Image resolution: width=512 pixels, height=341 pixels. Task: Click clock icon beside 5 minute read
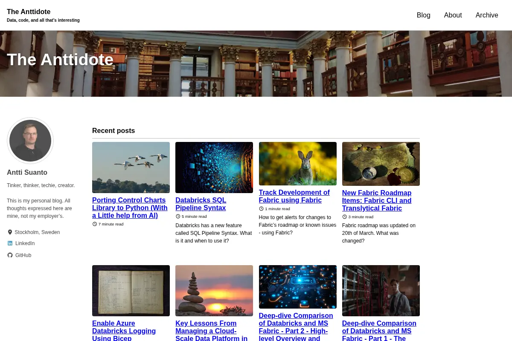[178, 217]
